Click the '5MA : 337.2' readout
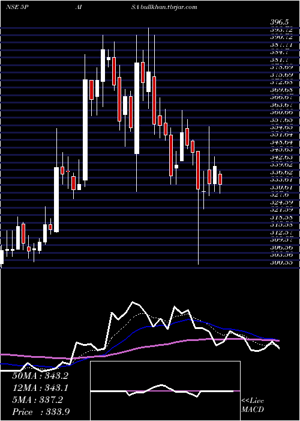This screenshot has width=300, height=421. click(37, 400)
